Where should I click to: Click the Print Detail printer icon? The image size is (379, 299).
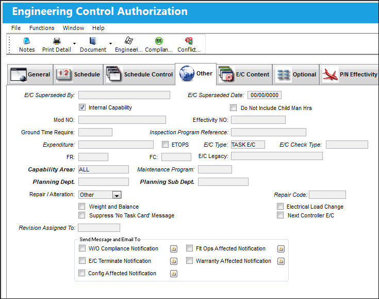57,41
